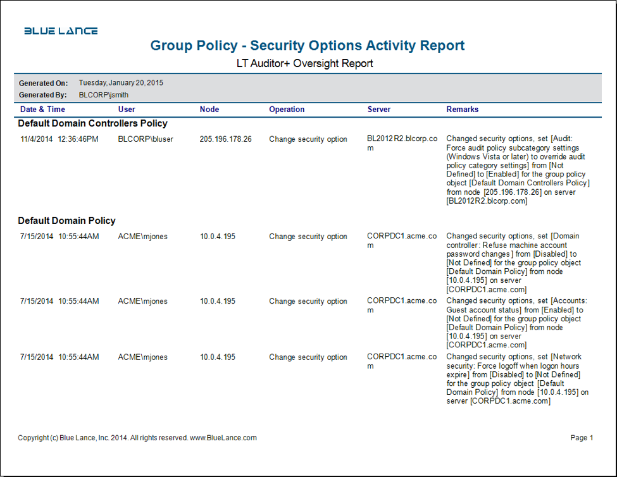Click the Date & Time column header
This screenshot has height=477, width=617.
click(42, 109)
